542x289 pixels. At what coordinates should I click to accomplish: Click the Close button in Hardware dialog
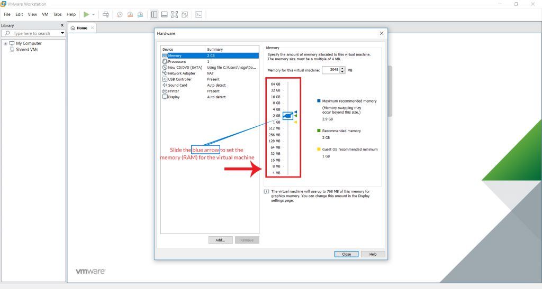tap(346, 254)
